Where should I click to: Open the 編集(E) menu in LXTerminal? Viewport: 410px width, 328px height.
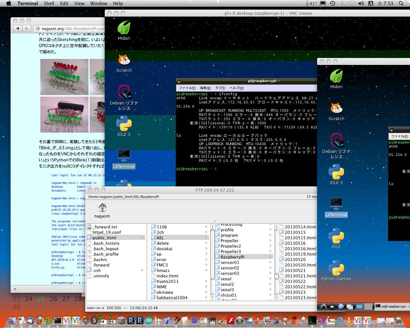click(x=205, y=88)
